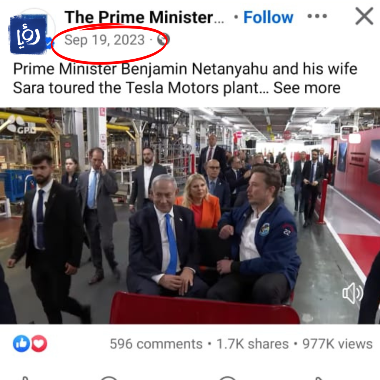Toggle the video sound speaker icon
380x380 pixels.
(353, 293)
